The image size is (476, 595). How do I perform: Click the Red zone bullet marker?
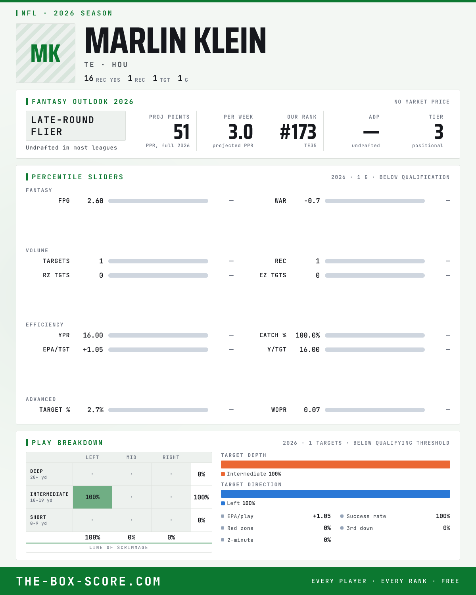point(223,528)
